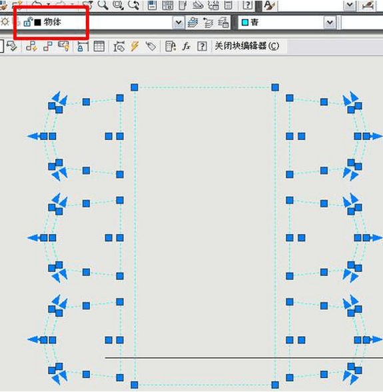Click the lightning bolt action icon
Image resolution: width=383 pixels, height=392 pixels.
tap(135, 47)
